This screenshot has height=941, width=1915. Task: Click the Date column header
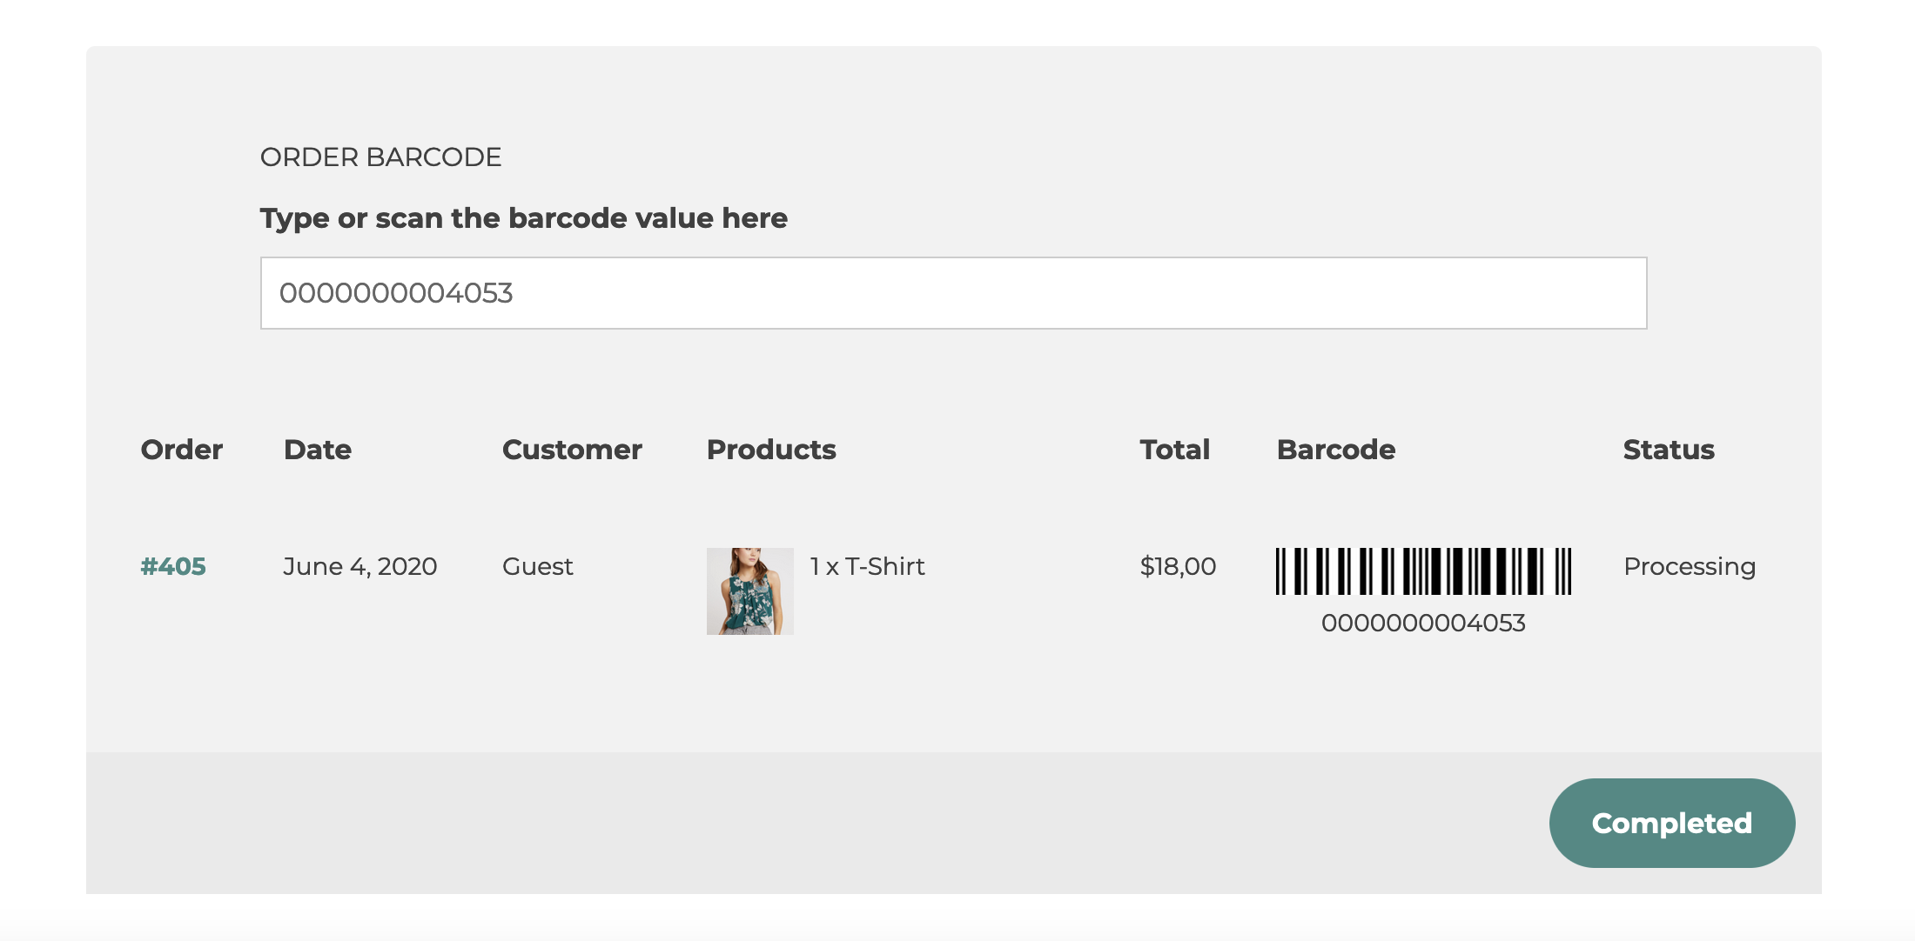pos(318,450)
